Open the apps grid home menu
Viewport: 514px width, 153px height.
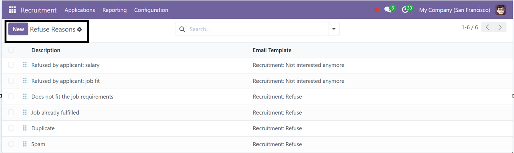click(12, 10)
